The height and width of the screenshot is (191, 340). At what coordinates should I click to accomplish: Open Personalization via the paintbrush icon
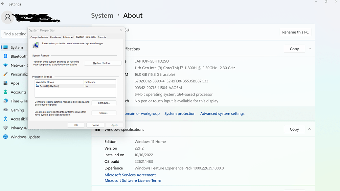pos(6,74)
